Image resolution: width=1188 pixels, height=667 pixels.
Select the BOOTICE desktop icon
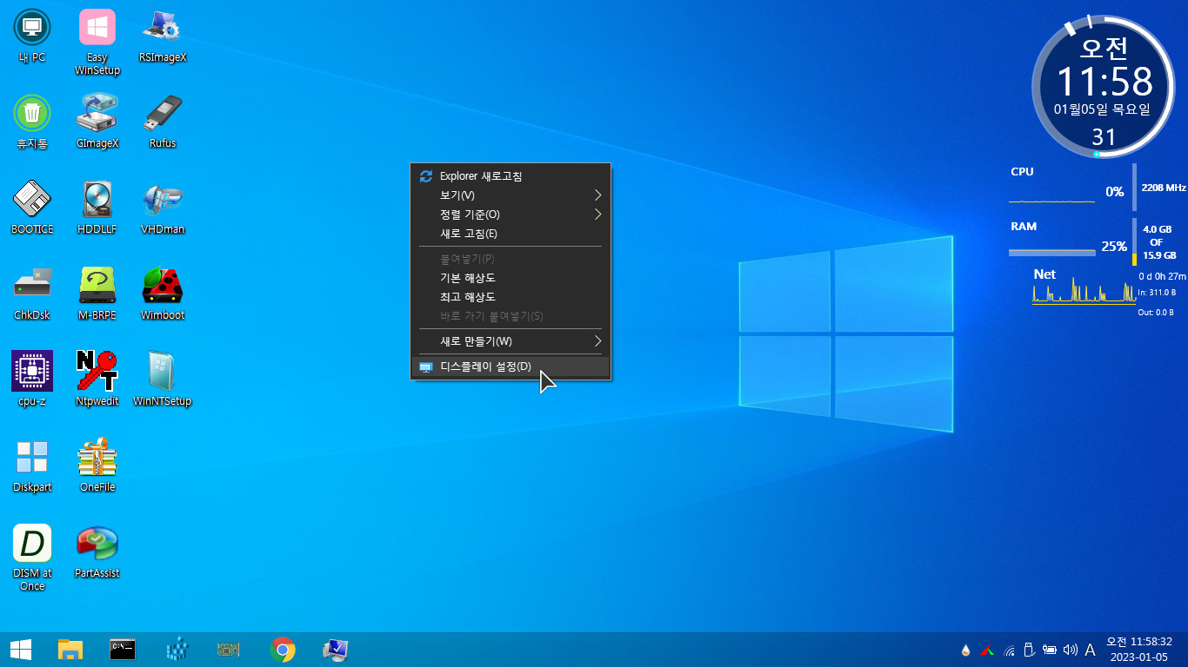[32, 207]
